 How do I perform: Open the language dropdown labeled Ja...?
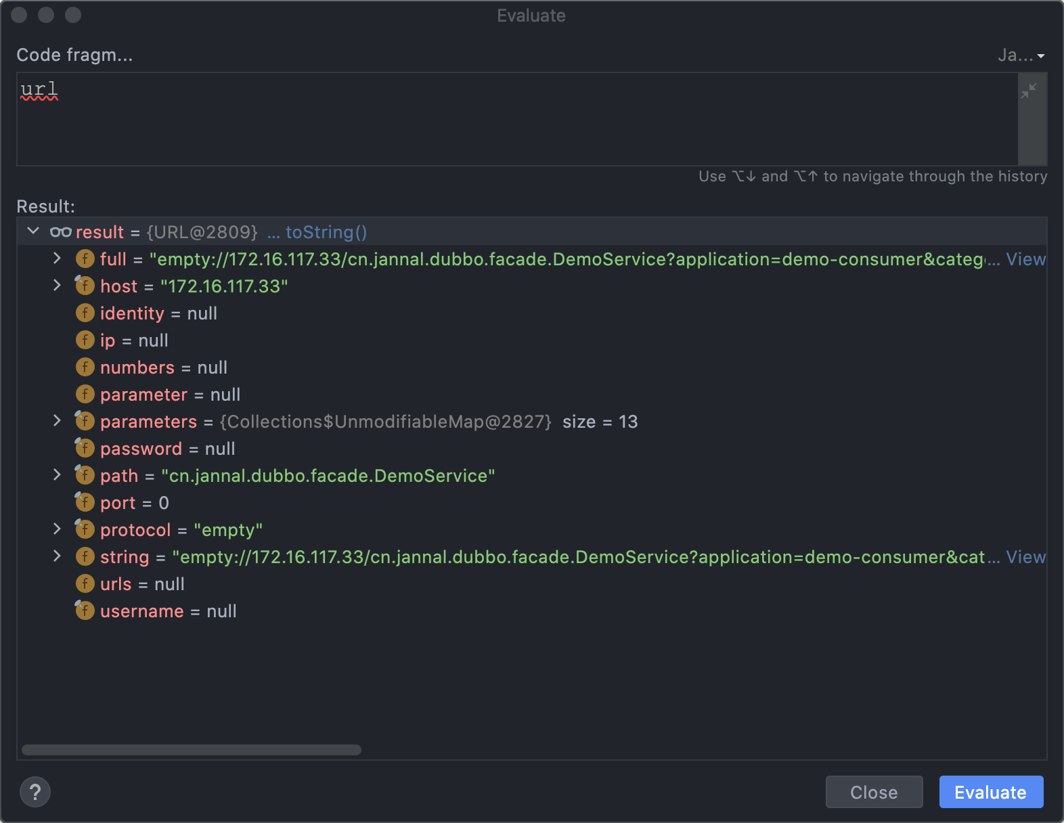click(x=1021, y=55)
